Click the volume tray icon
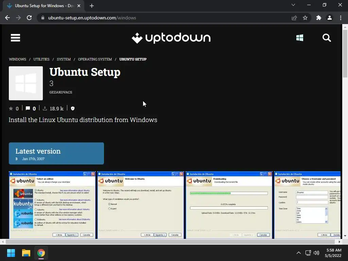 316,253
